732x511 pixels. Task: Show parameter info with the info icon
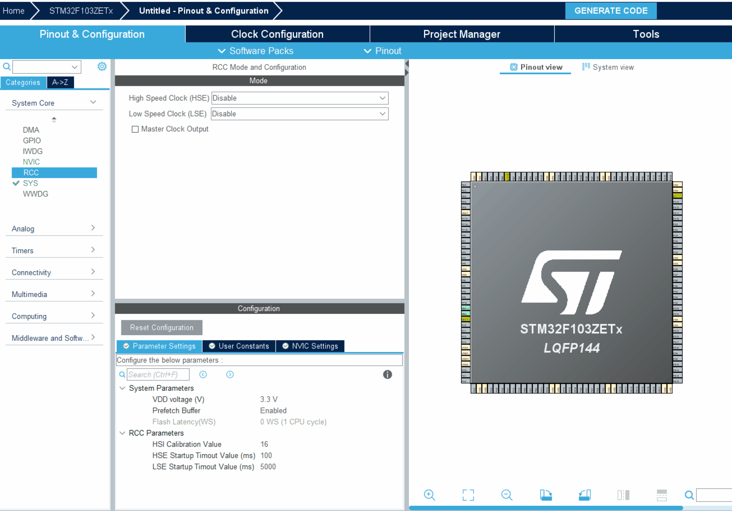click(x=387, y=374)
